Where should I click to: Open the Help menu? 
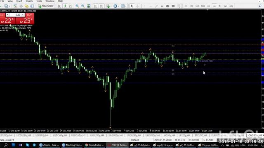pyautogui.click(x=61, y=1)
